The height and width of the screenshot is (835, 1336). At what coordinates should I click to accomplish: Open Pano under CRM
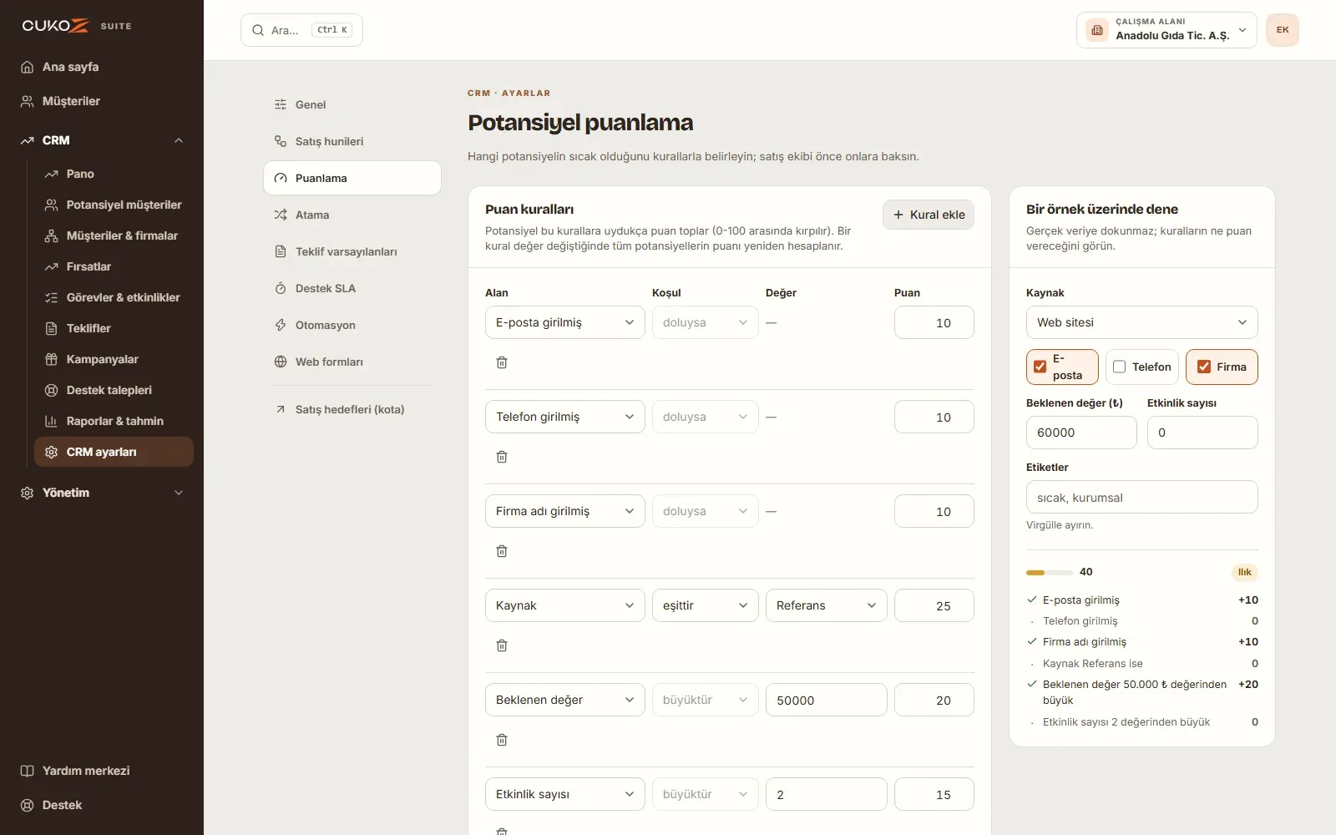tap(114, 174)
